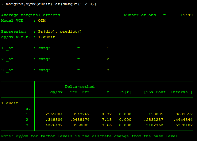Click standard error .0488174

coord(80,120)
